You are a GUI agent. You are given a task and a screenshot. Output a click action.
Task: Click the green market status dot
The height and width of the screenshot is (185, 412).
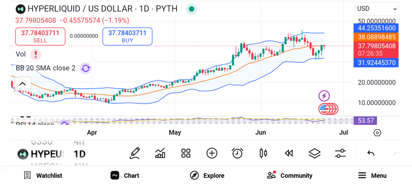coord(191,9)
